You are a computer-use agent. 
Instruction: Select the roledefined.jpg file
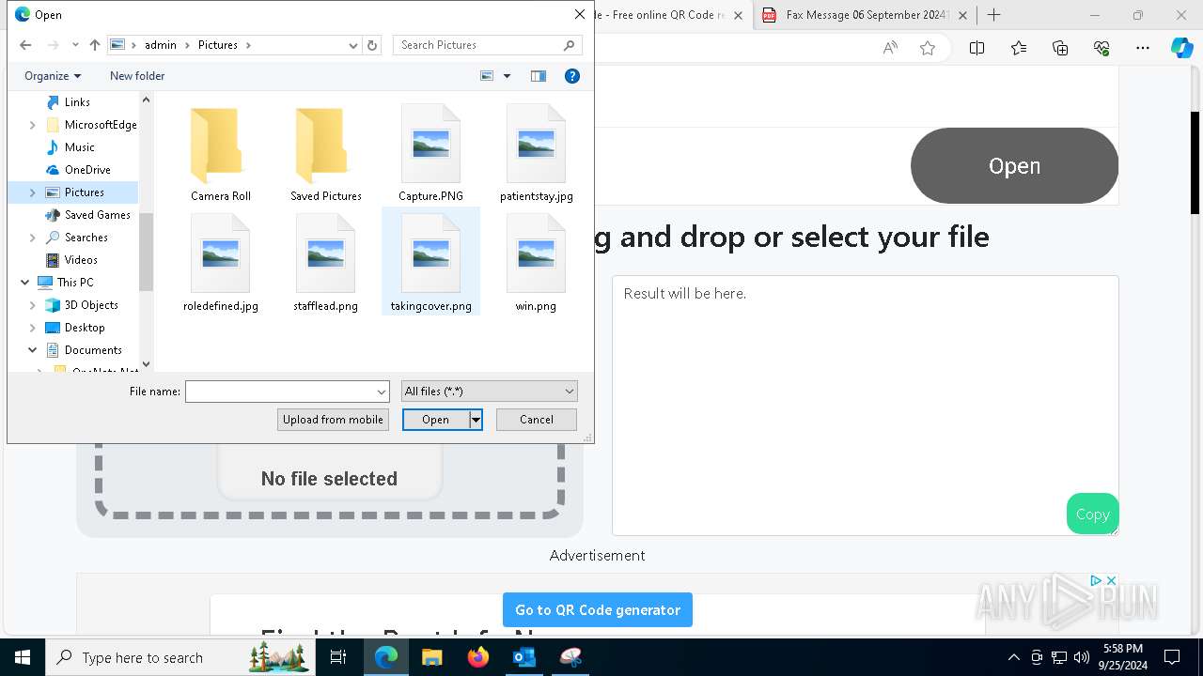(221, 263)
